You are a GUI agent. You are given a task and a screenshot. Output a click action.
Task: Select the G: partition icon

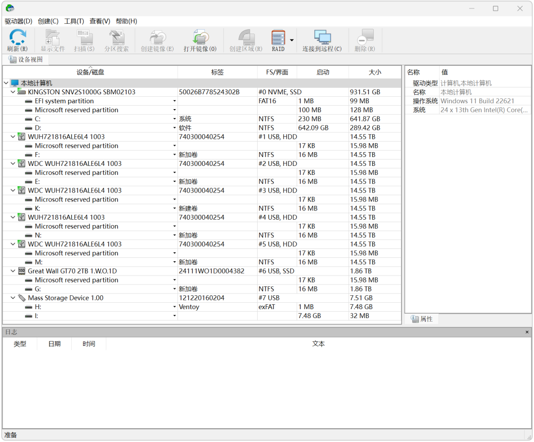pyautogui.click(x=29, y=289)
